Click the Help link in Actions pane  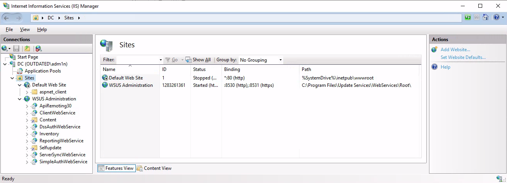[445, 67]
